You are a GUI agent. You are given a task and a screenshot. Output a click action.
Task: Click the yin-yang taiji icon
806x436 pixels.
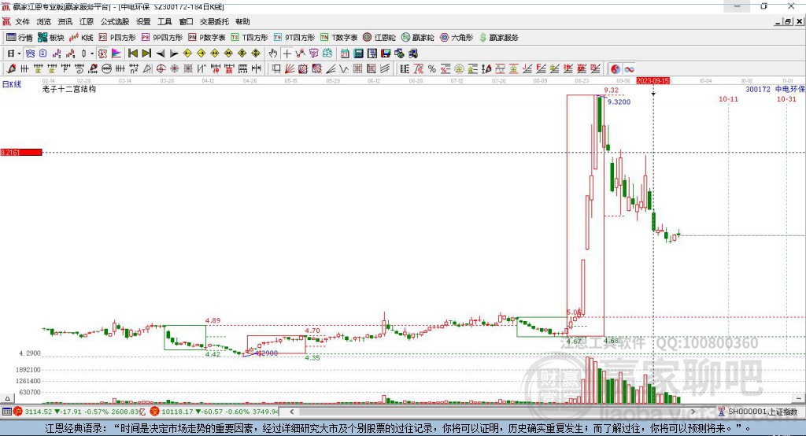pos(616,68)
